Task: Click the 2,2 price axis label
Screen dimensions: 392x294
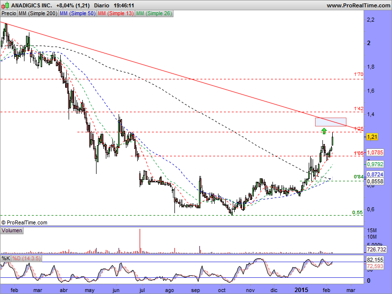Action: [370, 20]
